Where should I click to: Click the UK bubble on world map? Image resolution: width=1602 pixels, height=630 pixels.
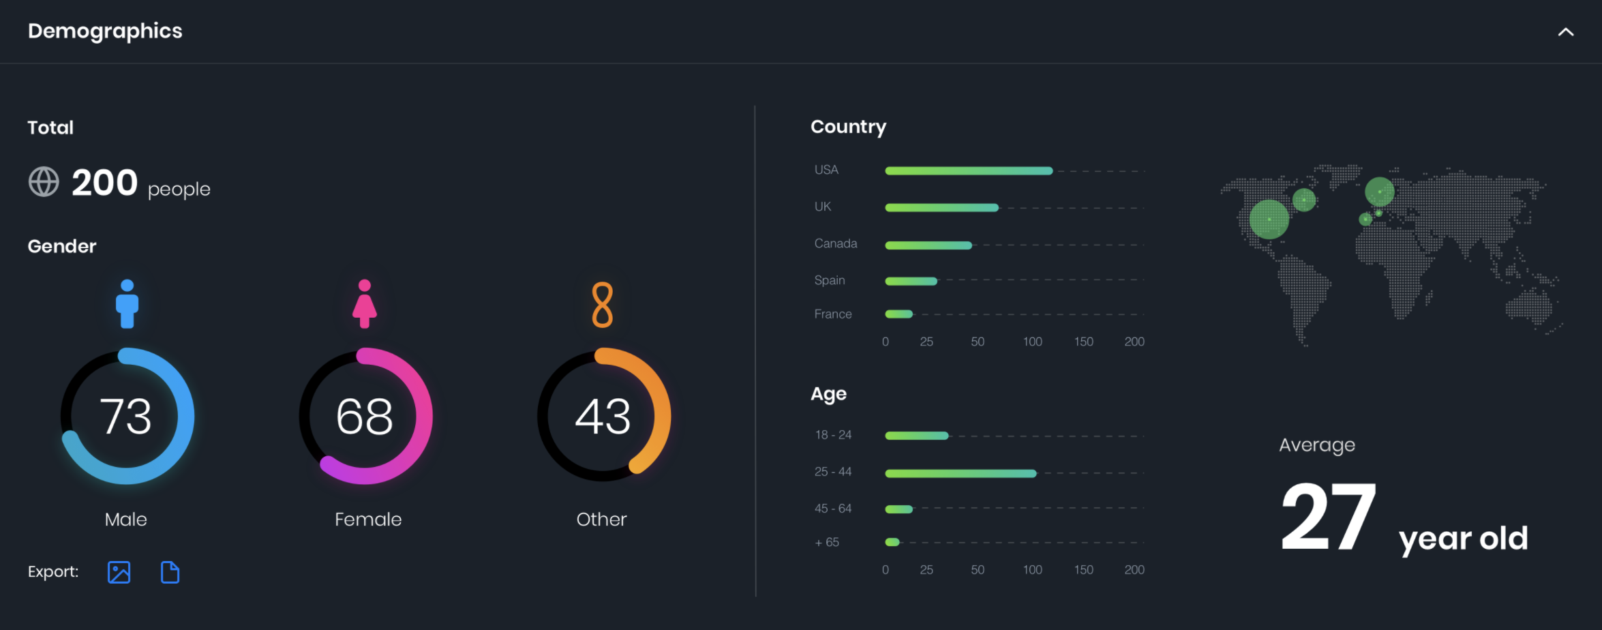point(1380,192)
